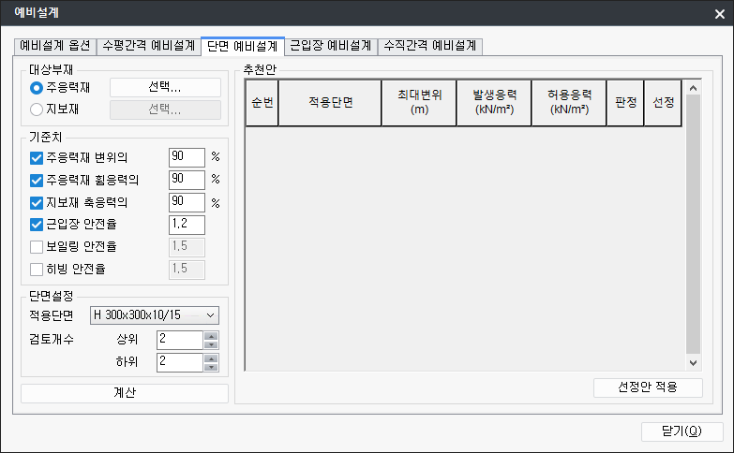The width and height of the screenshot is (734, 453).
Task: Toggle the 주응력재 휨응력의 checkbox
Action: point(37,179)
